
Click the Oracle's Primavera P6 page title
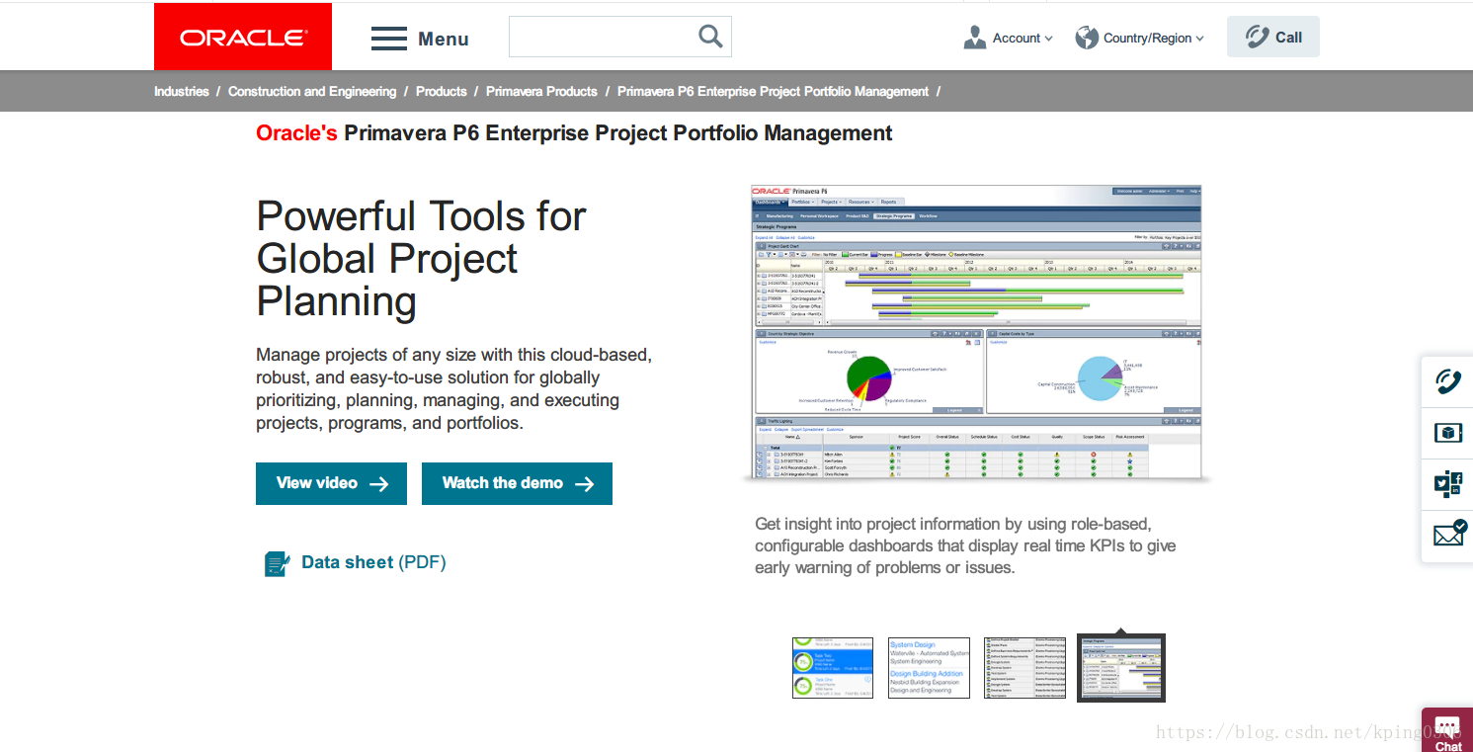(574, 133)
